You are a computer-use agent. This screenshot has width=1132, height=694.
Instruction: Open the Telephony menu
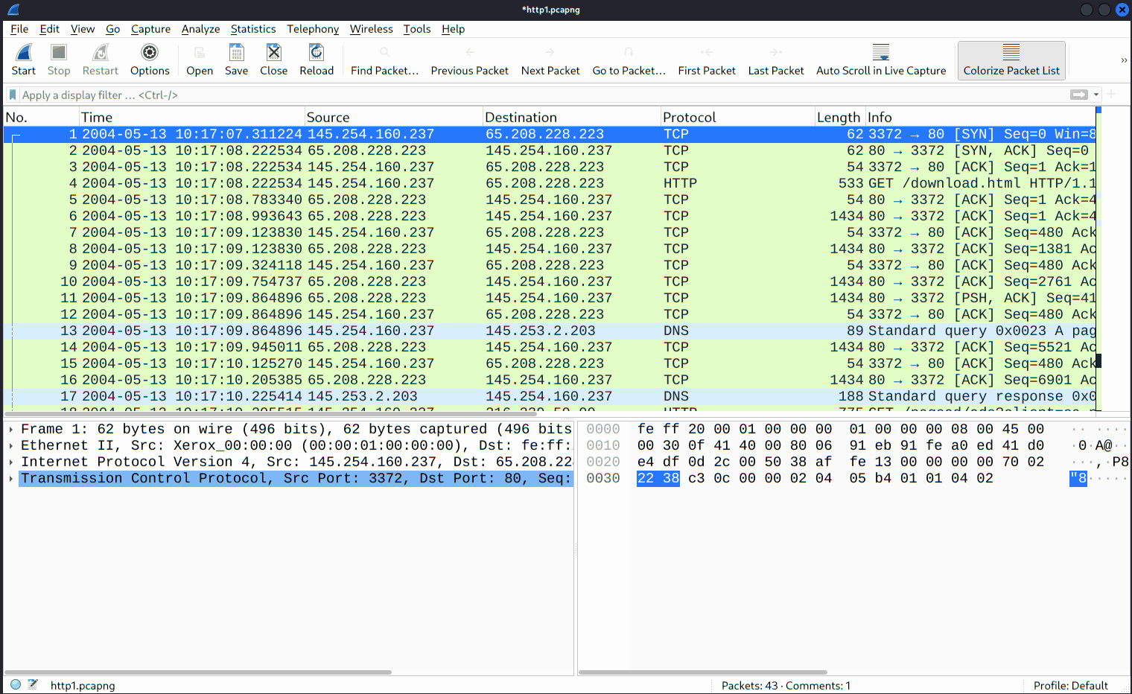(313, 29)
